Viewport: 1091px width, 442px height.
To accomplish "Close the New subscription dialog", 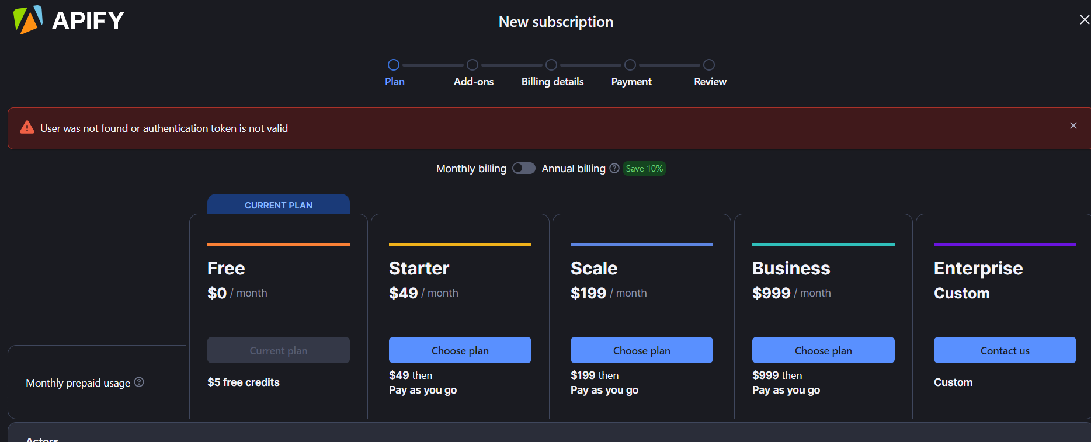I will pos(1084,20).
